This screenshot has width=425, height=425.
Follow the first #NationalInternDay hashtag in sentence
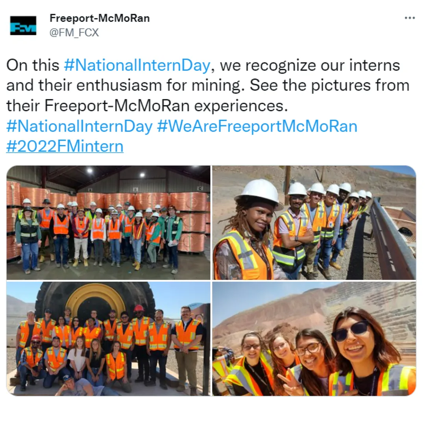click(137, 65)
